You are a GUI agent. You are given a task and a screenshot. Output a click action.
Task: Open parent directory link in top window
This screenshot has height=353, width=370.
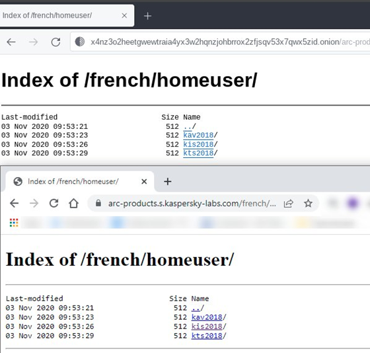coord(188,126)
